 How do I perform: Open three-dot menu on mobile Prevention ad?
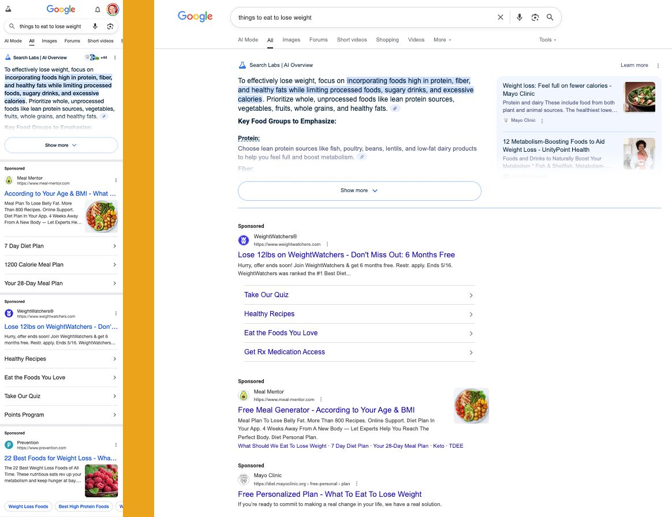coord(115,445)
